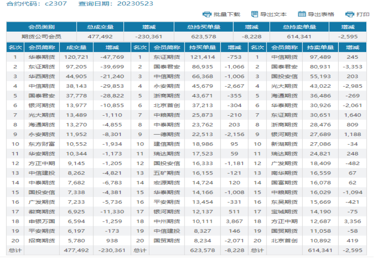Select the value 120,721
Screen dimensions: 374x258
click(76, 57)
